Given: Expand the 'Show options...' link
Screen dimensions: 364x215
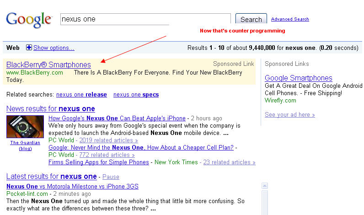Looking at the screenshot, I should click(x=54, y=48).
